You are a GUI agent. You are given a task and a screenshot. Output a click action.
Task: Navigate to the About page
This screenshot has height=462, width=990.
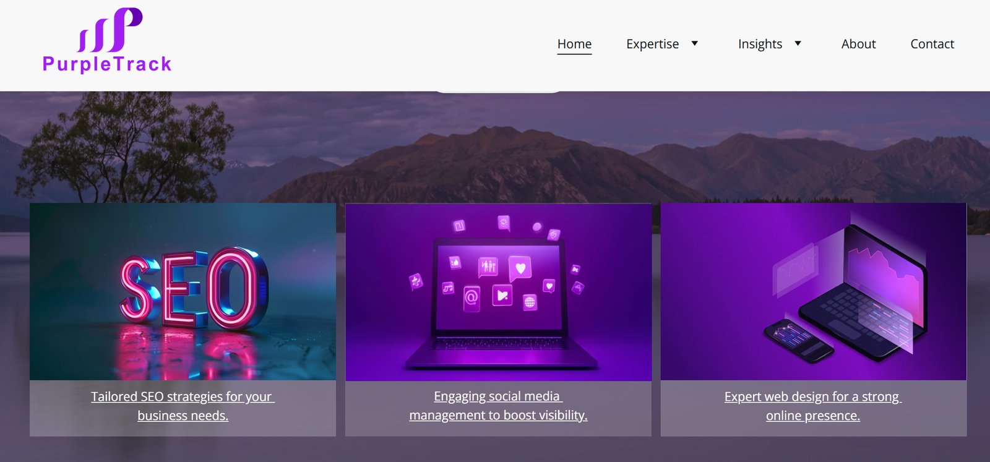[858, 44]
